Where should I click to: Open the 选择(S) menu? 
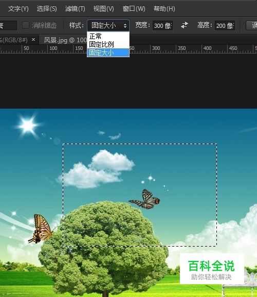point(47,9)
